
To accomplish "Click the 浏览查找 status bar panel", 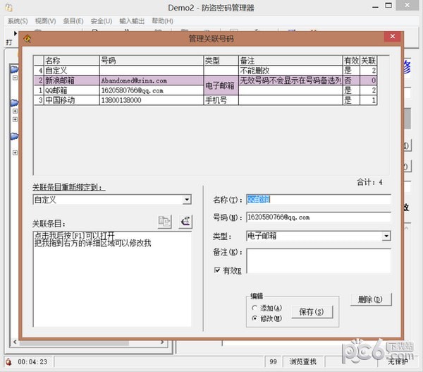I will coord(302,361).
